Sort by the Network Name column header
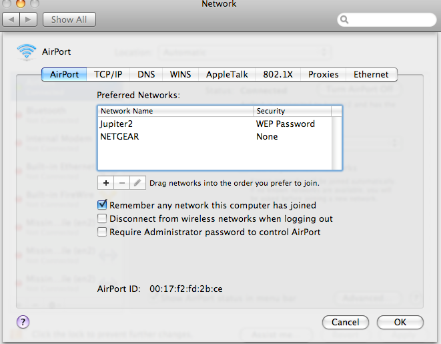Image resolution: width=441 pixels, height=344 pixels. [x=176, y=111]
